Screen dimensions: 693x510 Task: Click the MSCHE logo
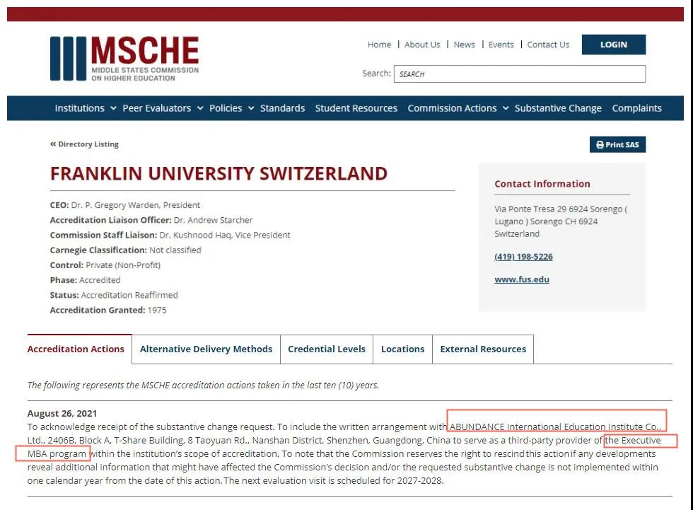(124, 58)
